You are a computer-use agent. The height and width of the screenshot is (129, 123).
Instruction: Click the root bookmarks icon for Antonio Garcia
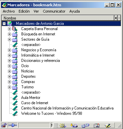pyautogui.click(x=10, y=23)
